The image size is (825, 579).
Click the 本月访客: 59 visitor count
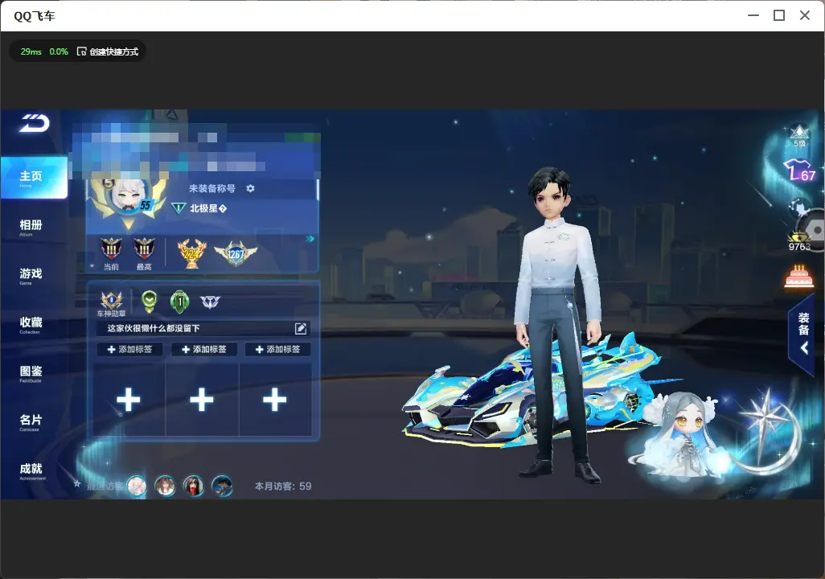click(283, 487)
